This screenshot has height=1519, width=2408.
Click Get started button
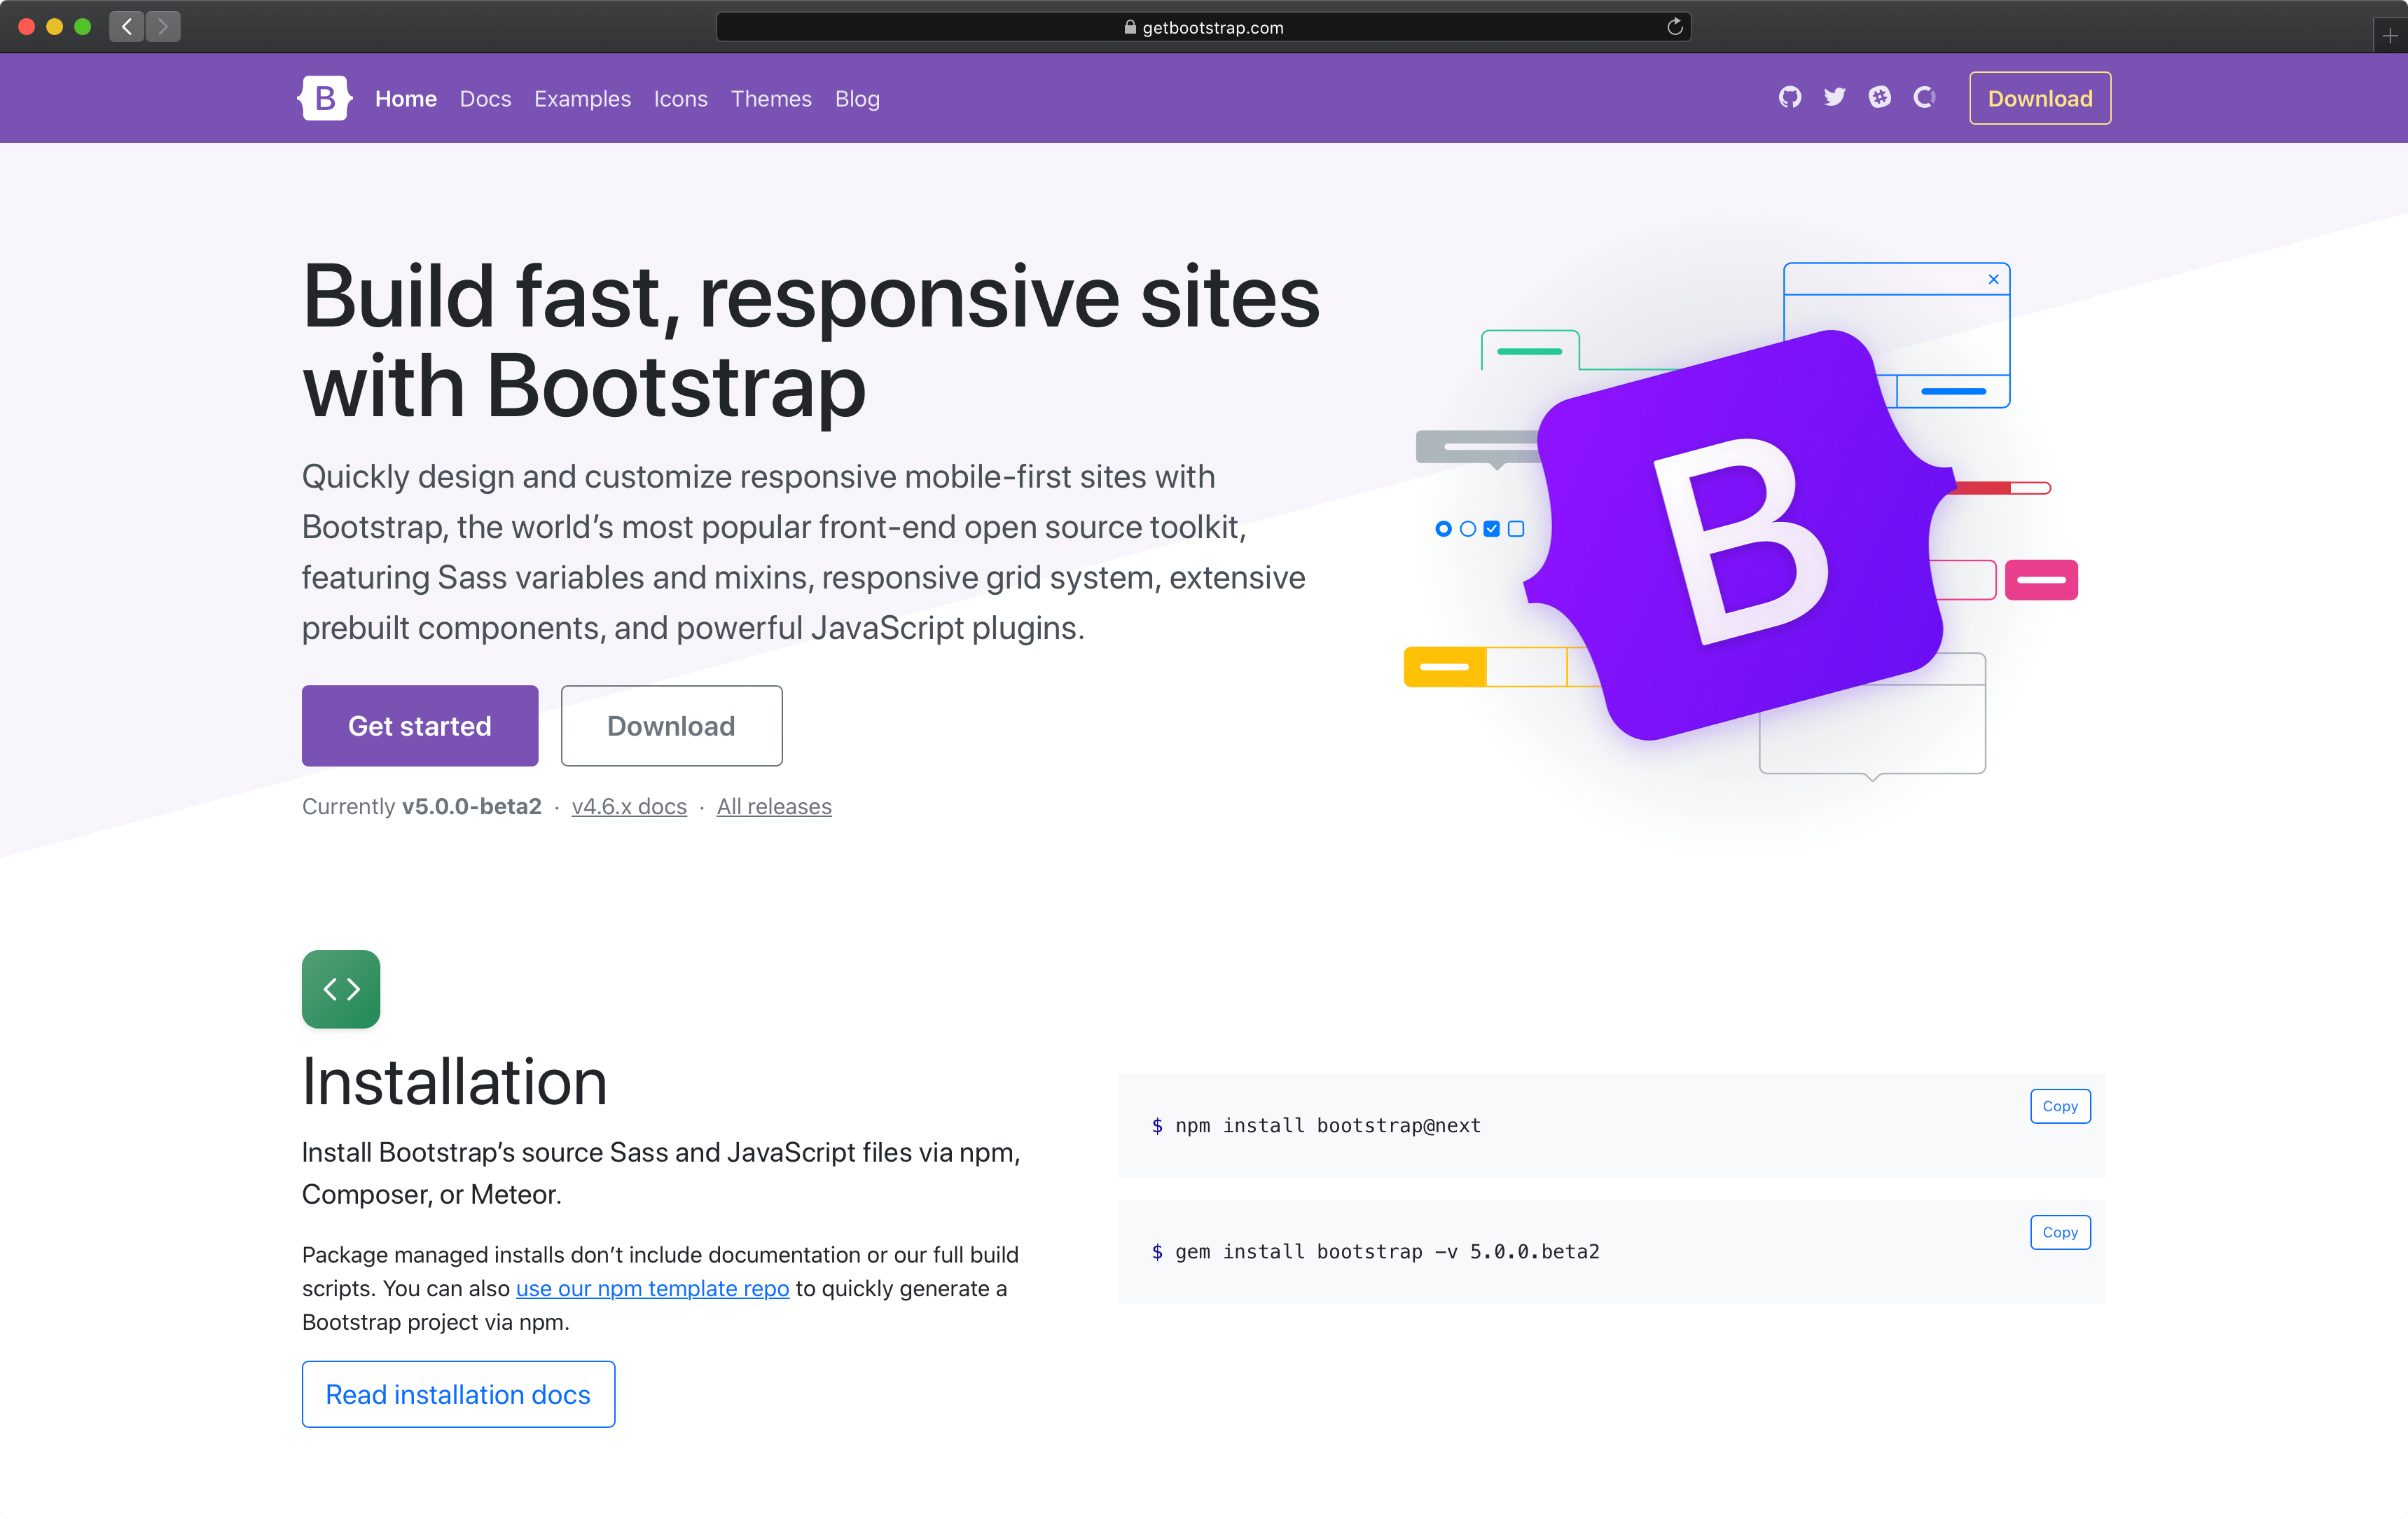point(420,724)
